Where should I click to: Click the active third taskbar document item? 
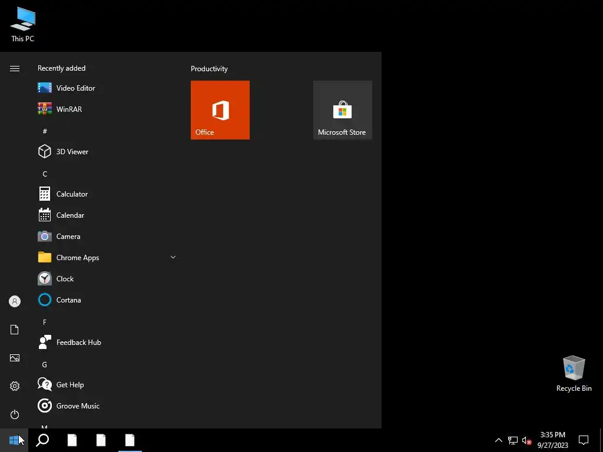click(130, 440)
